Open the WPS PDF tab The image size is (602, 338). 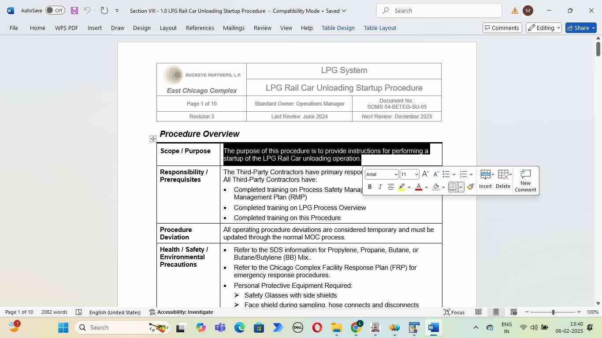(67, 28)
